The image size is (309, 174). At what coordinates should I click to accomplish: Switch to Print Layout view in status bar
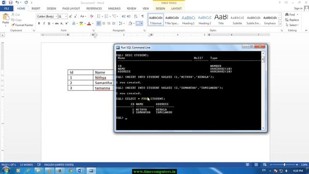pyautogui.click(x=256, y=164)
